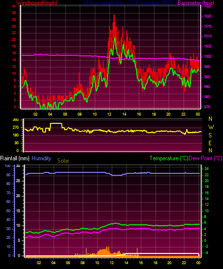Select the Rainfall (mm) legend label
Viewport: 223px width, 269px height.
click(x=15, y=158)
